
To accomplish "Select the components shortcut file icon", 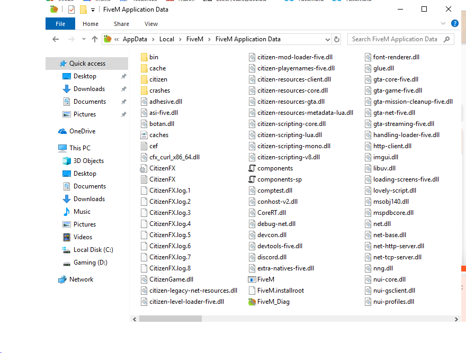I will 252,168.
